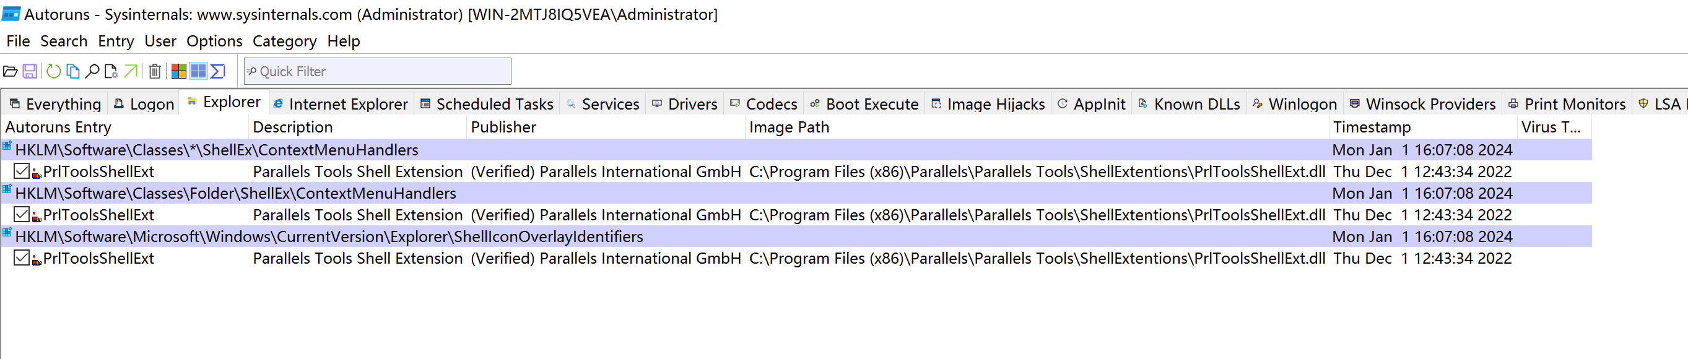Click the green Jump to Entry arrow
The height and width of the screenshot is (359, 1688).
[x=131, y=71]
